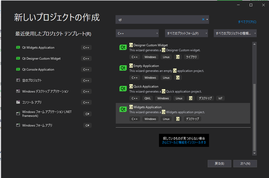The width and height of the screenshot is (269, 178).
Task: Click the scroll up arrow of template list
Action: coord(254,44)
